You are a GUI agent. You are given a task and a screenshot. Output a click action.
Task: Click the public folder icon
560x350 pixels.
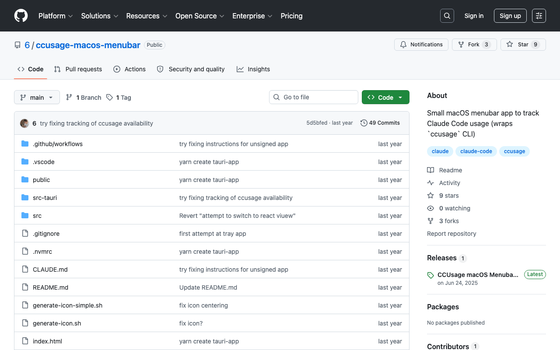point(25,180)
